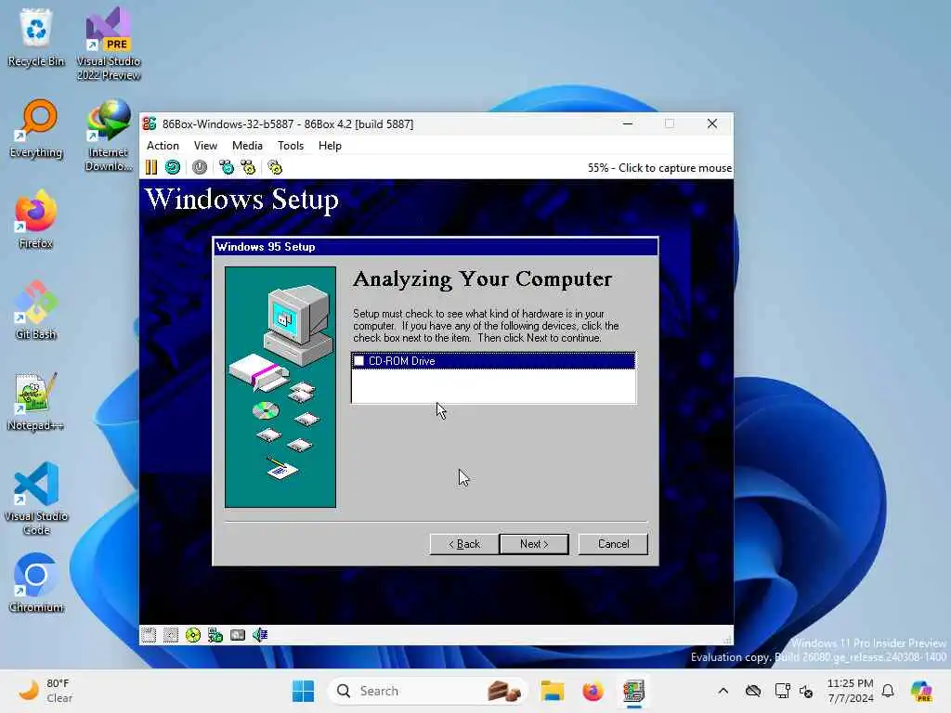Open the Tools menu in 86Box
The image size is (951, 713).
pyautogui.click(x=291, y=146)
